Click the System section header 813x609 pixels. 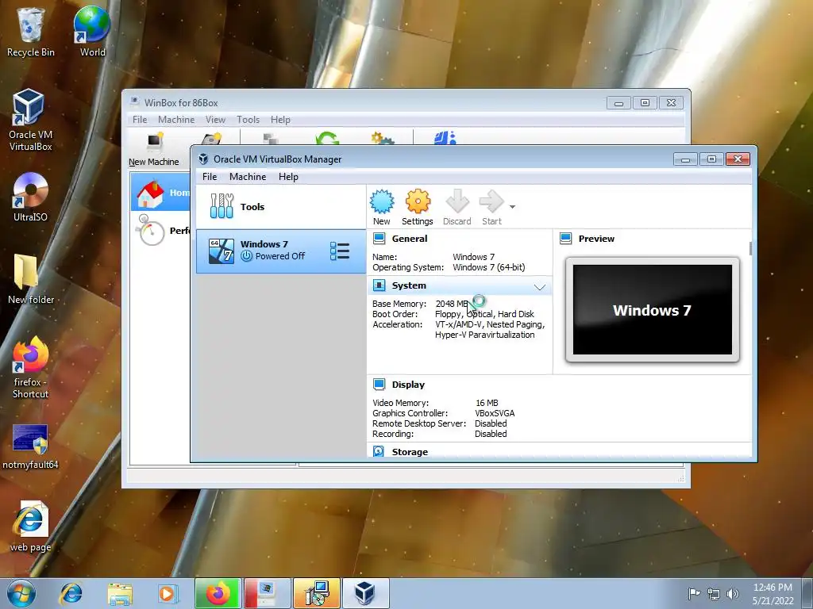pyautogui.click(x=409, y=285)
